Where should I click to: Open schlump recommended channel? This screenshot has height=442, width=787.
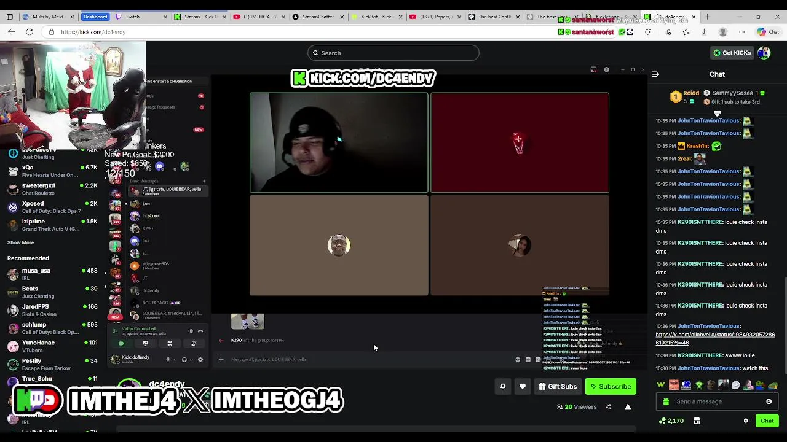click(52, 328)
